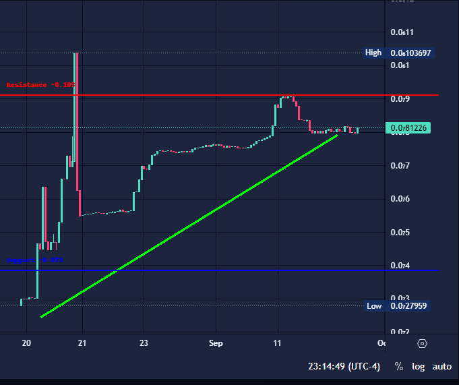Click the Sep date label on time axis
Viewport: 459px width, 385px height.
[x=216, y=343]
